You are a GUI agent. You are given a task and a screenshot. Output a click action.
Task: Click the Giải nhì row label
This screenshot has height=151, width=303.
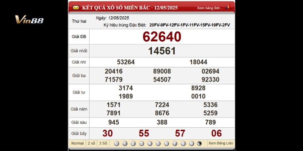click(79, 62)
